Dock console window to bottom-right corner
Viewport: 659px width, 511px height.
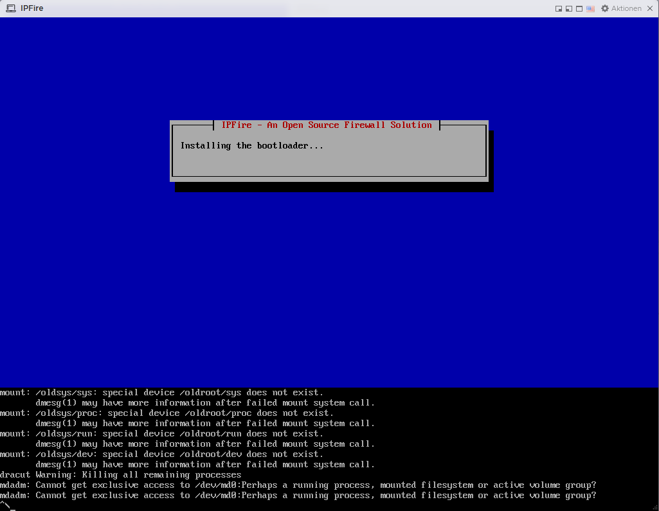(559, 9)
